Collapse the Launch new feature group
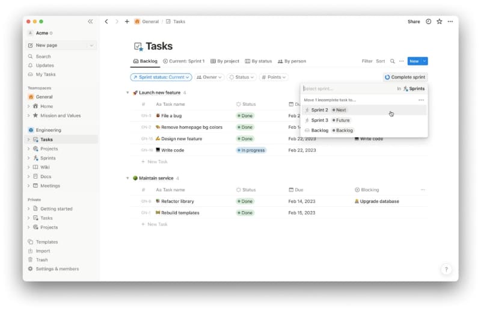 [127, 93]
